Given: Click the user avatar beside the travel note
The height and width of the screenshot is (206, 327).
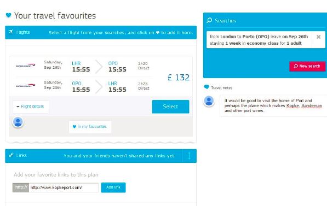Looking at the screenshot, I should pyautogui.click(x=209, y=101).
